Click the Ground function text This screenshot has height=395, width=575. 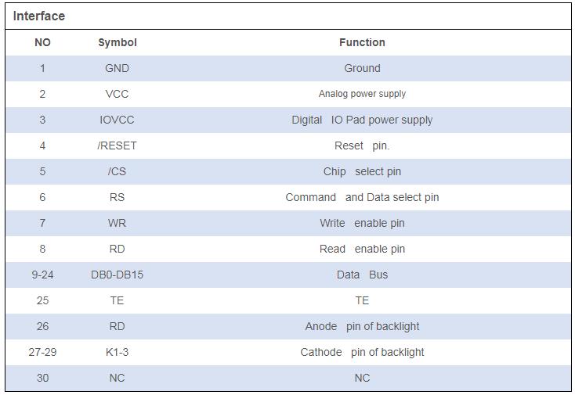362,69
